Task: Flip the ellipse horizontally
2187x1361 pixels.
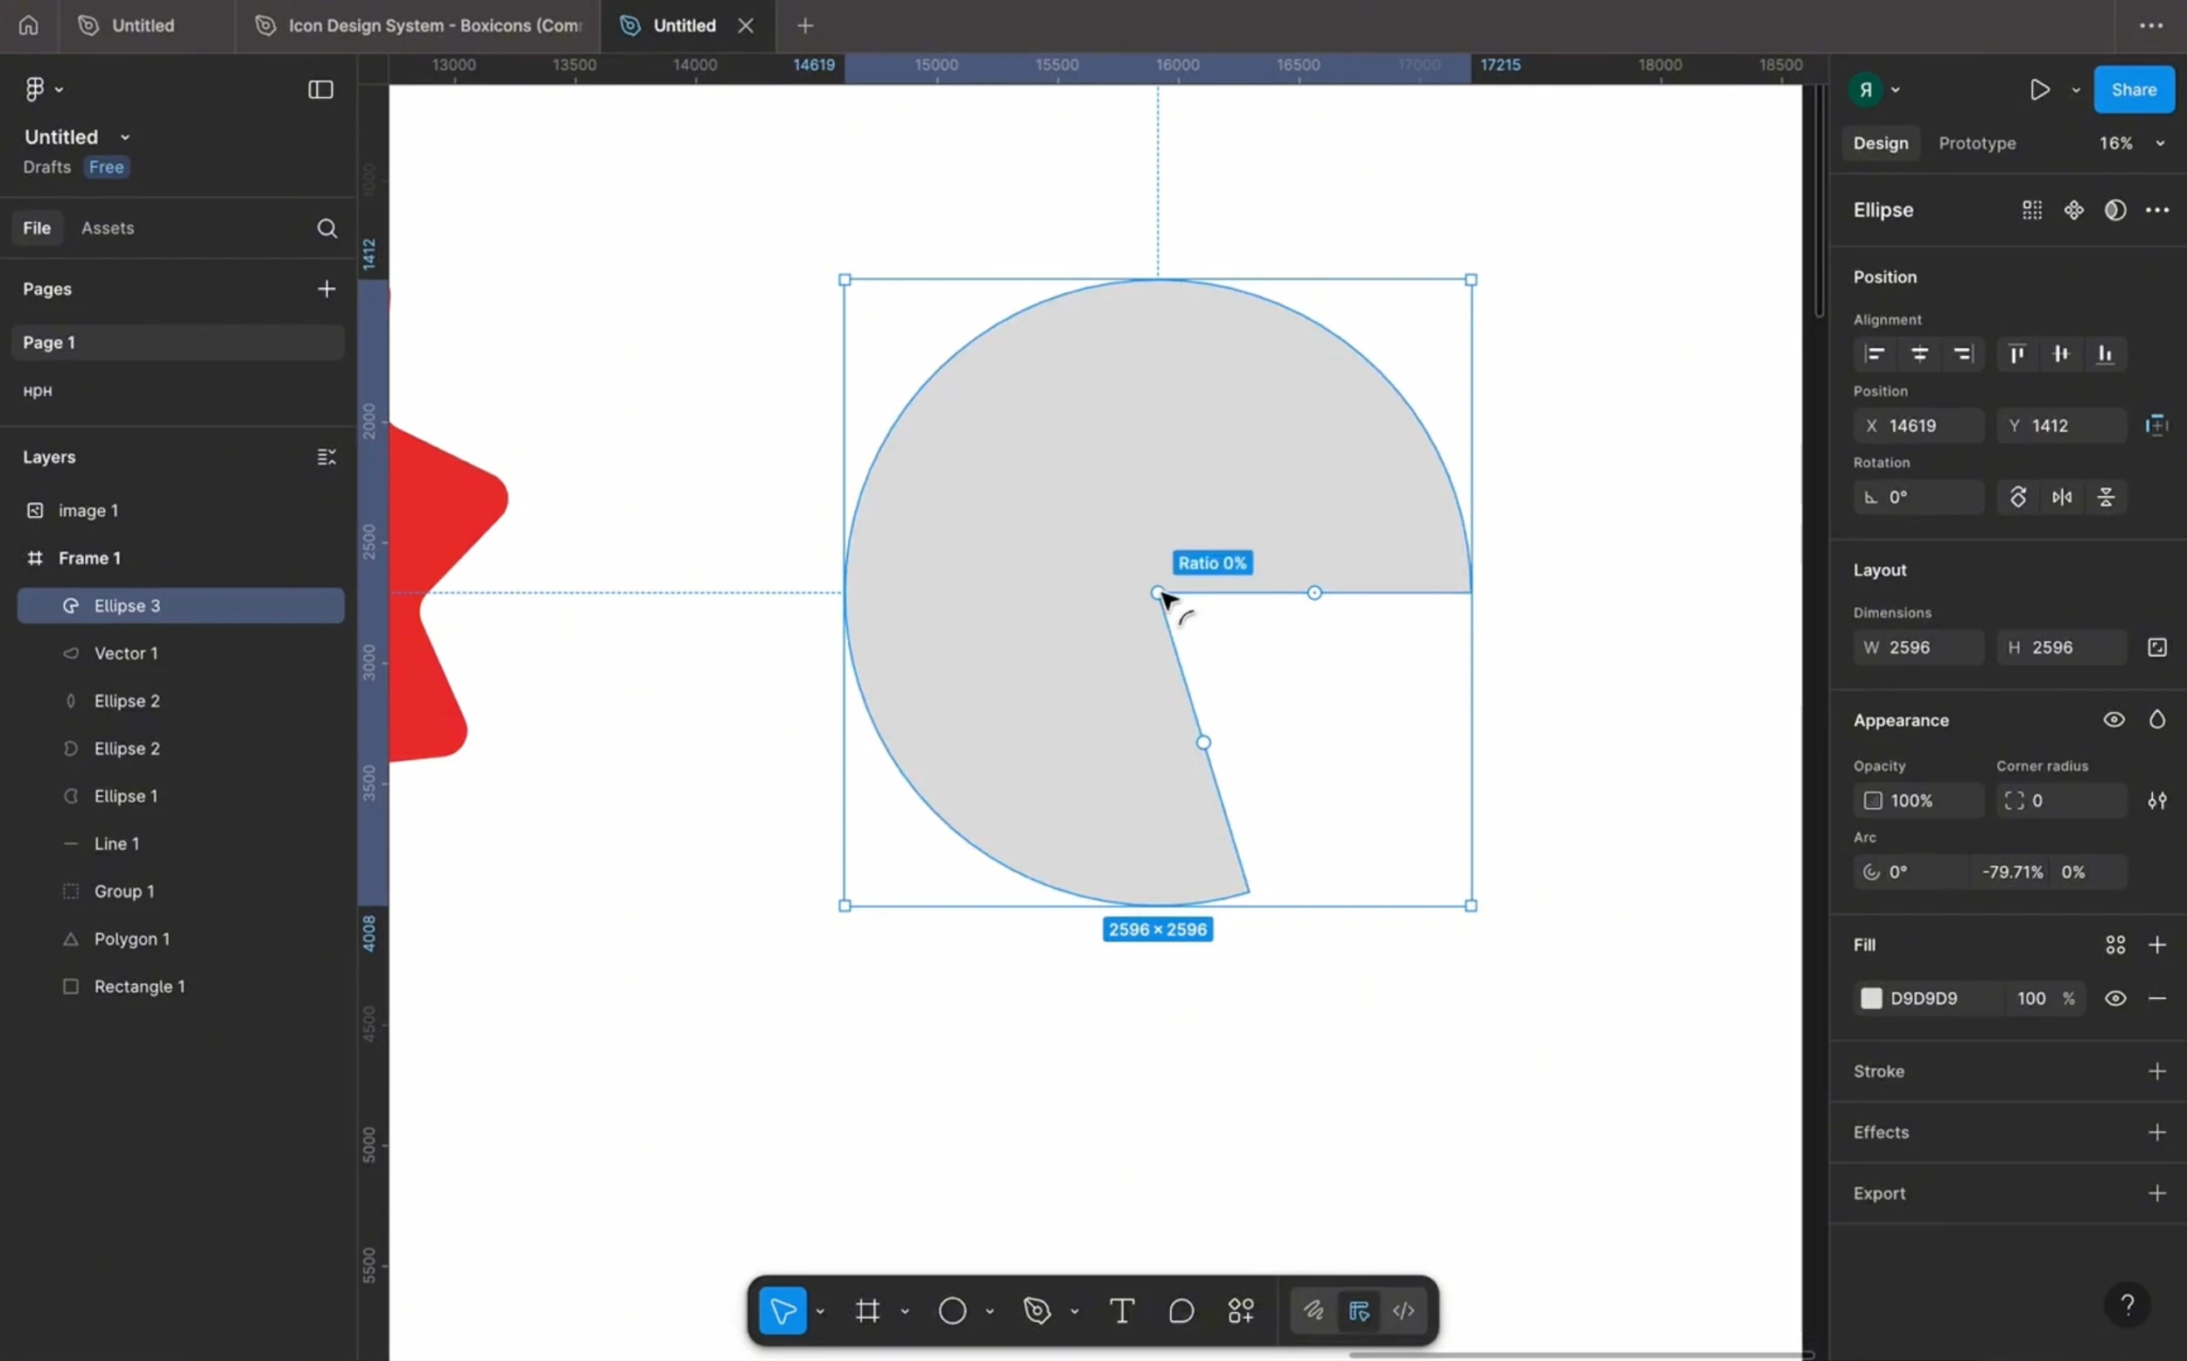Action: (x=2061, y=497)
